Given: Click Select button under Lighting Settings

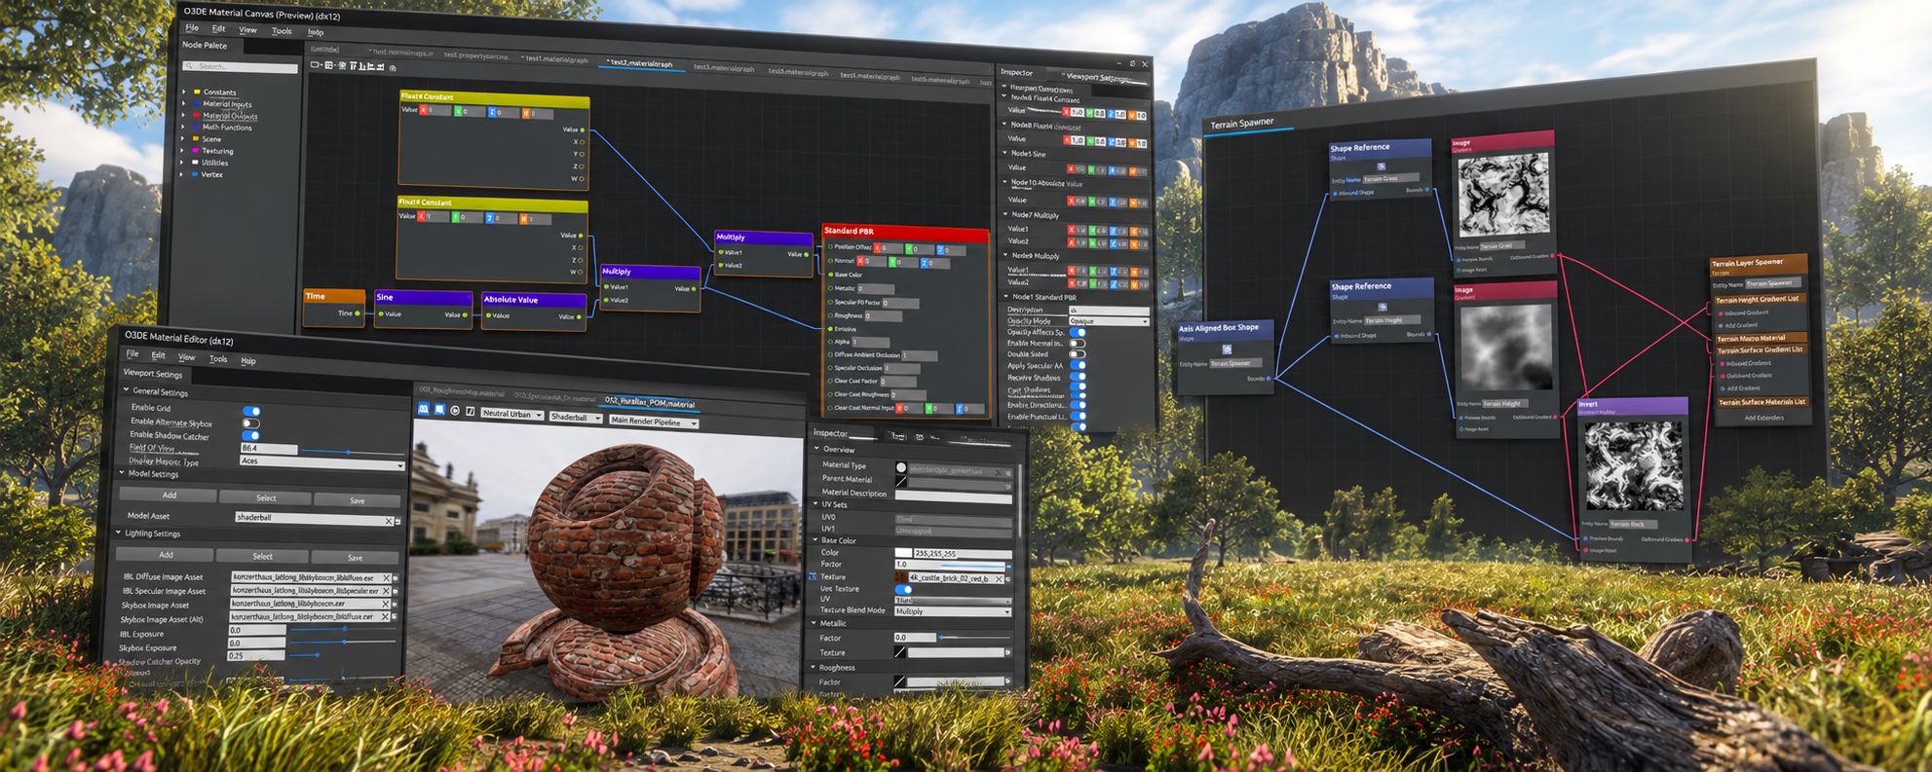Looking at the screenshot, I should click(262, 556).
